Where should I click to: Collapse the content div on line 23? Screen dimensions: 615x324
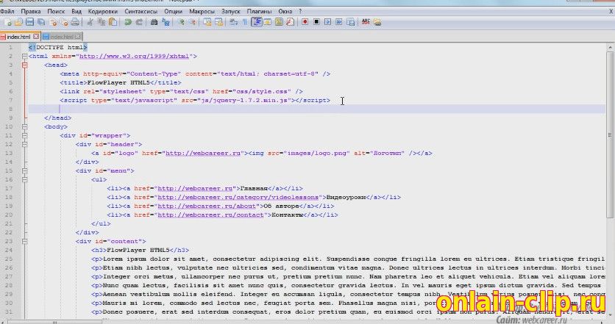click(25, 241)
